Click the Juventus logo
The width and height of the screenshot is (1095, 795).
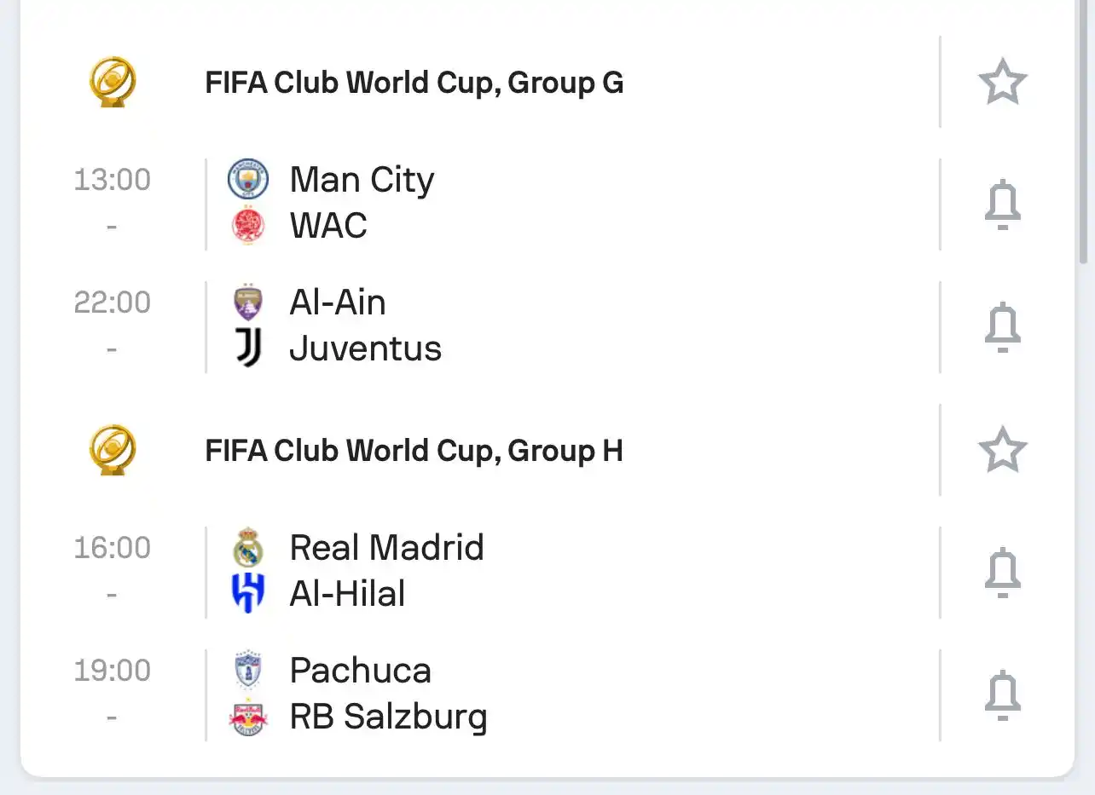click(x=248, y=349)
